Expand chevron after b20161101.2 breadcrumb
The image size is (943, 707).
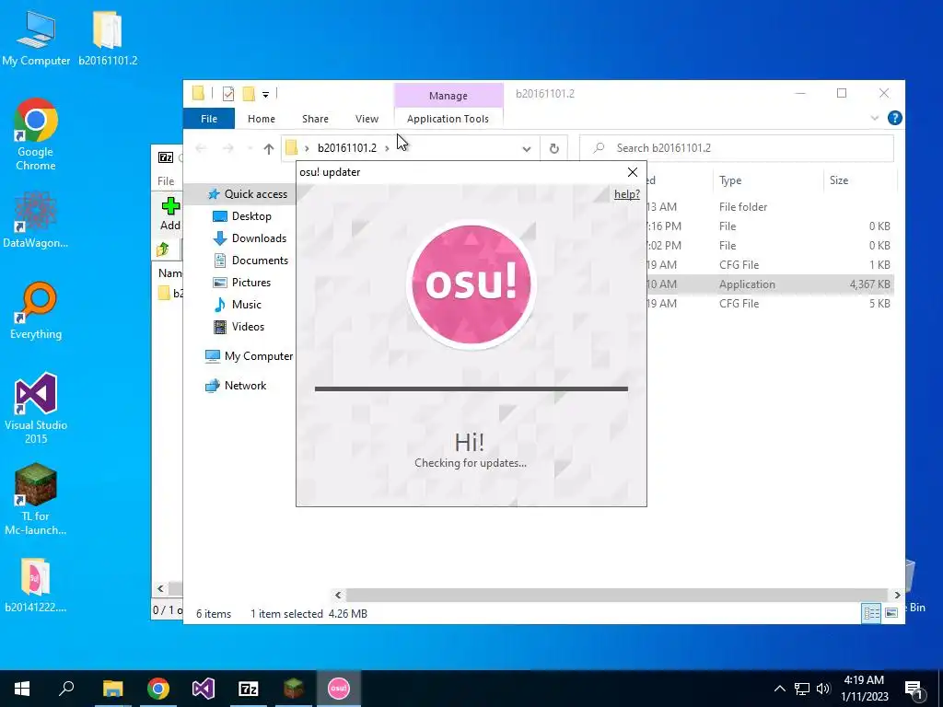387,148
